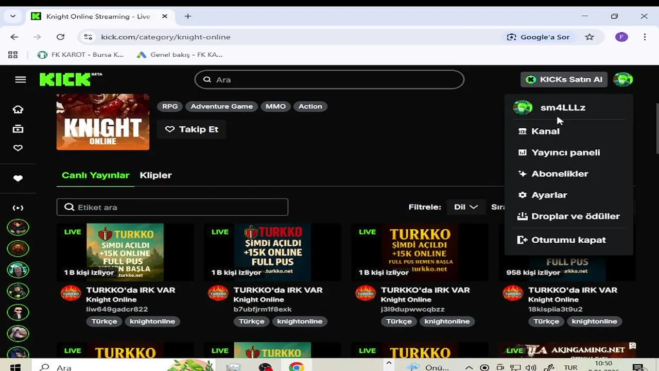Image resolution: width=659 pixels, height=371 pixels.
Task: Open sm4LLLz profile name in menu
Action: [x=563, y=108]
